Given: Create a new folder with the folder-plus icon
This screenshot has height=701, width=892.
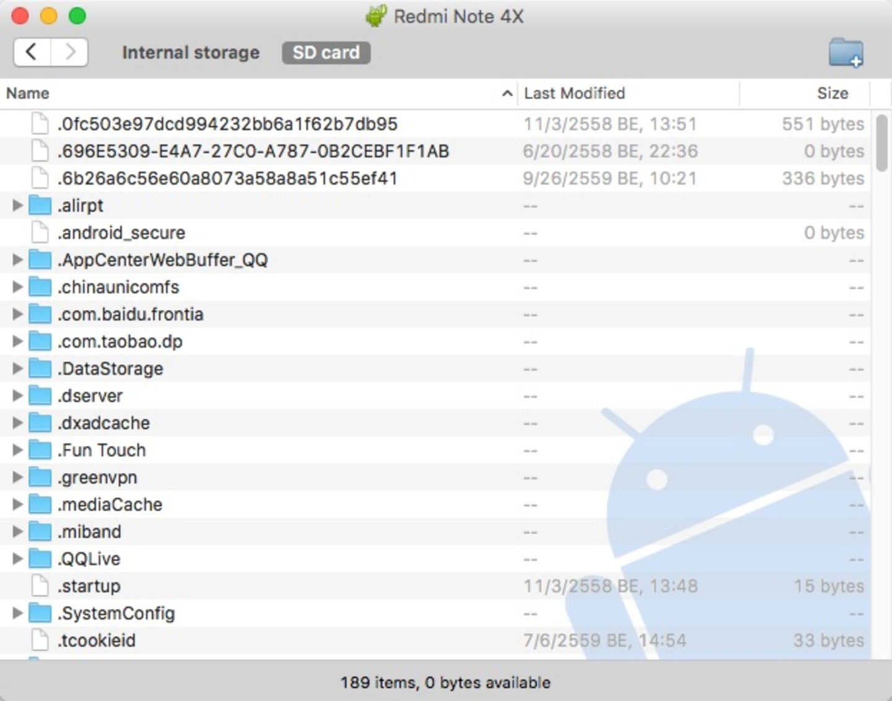Looking at the screenshot, I should click(846, 53).
